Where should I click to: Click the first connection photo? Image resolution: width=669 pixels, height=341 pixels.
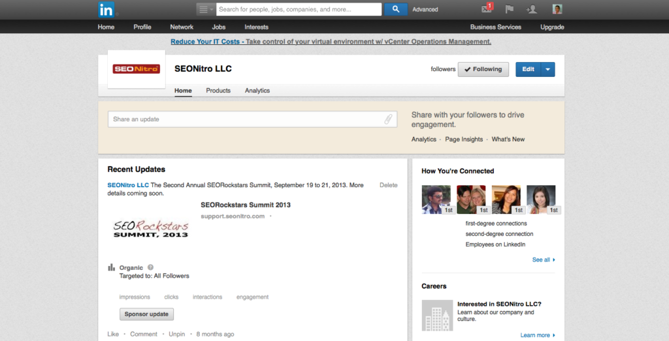(436, 200)
